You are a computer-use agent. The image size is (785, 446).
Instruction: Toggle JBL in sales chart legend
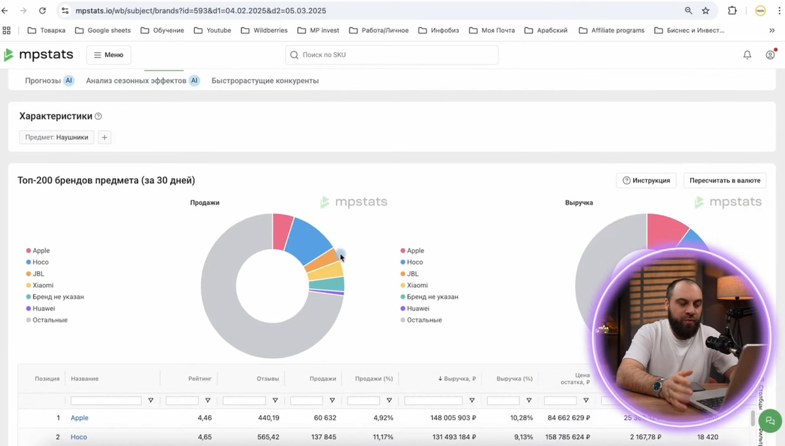[35, 274]
